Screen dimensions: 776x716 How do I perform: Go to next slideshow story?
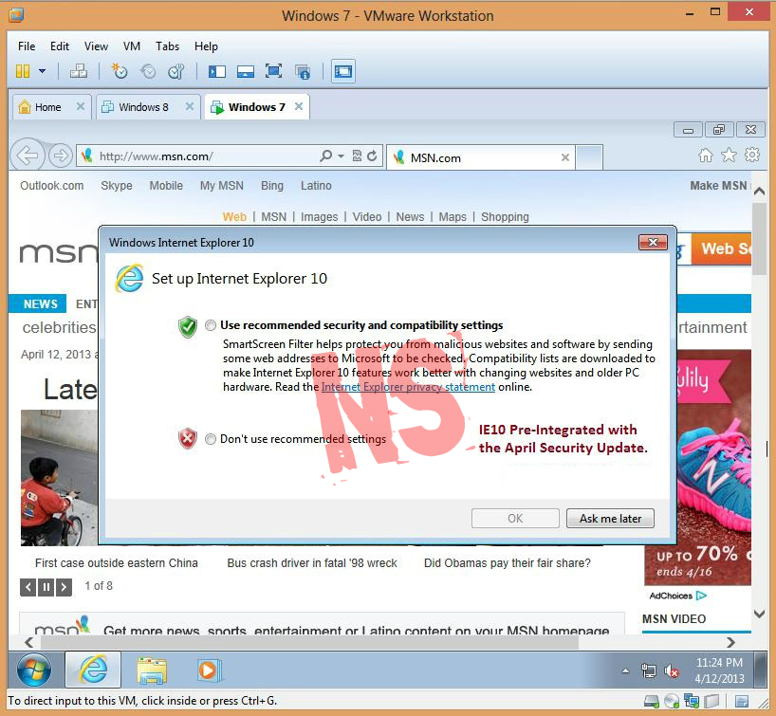point(64,587)
